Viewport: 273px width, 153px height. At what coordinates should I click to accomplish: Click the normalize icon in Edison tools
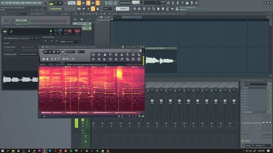[99, 55]
